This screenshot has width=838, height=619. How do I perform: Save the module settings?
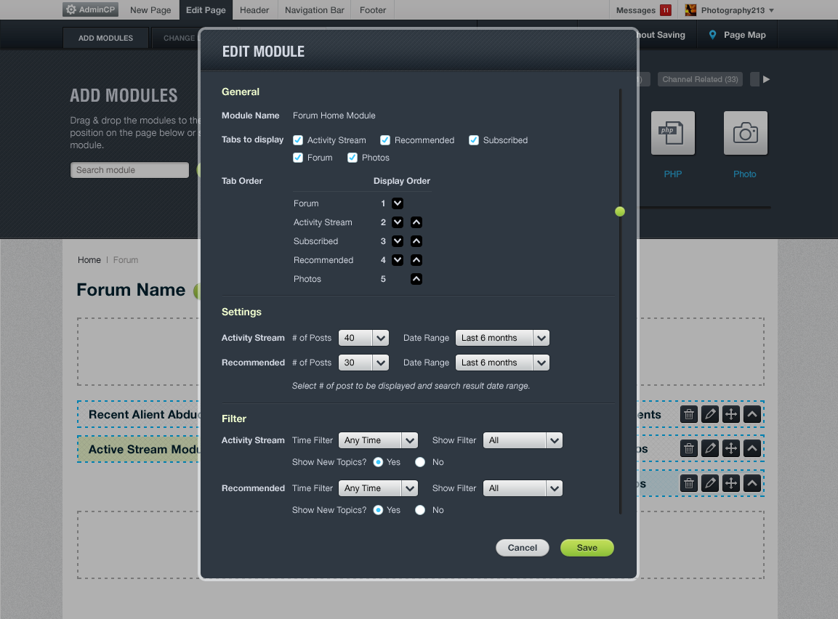point(587,548)
